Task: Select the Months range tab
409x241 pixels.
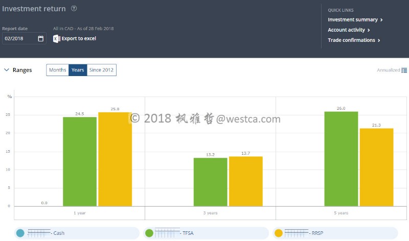Action: tap(57, 70)
